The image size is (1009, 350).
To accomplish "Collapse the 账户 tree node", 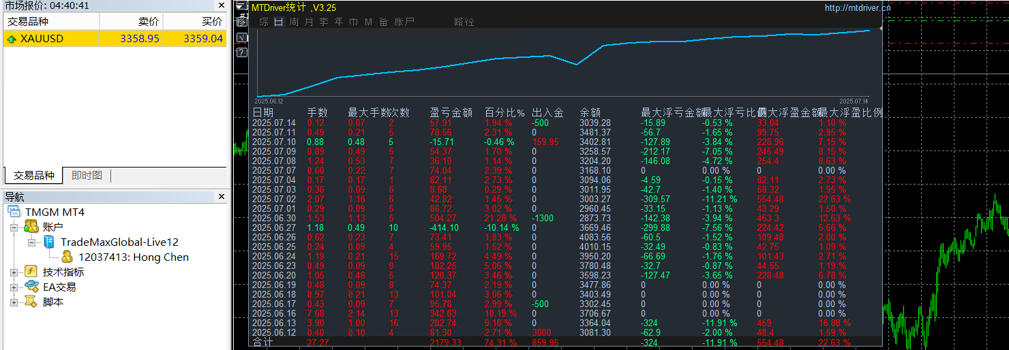I will (14, 227).
